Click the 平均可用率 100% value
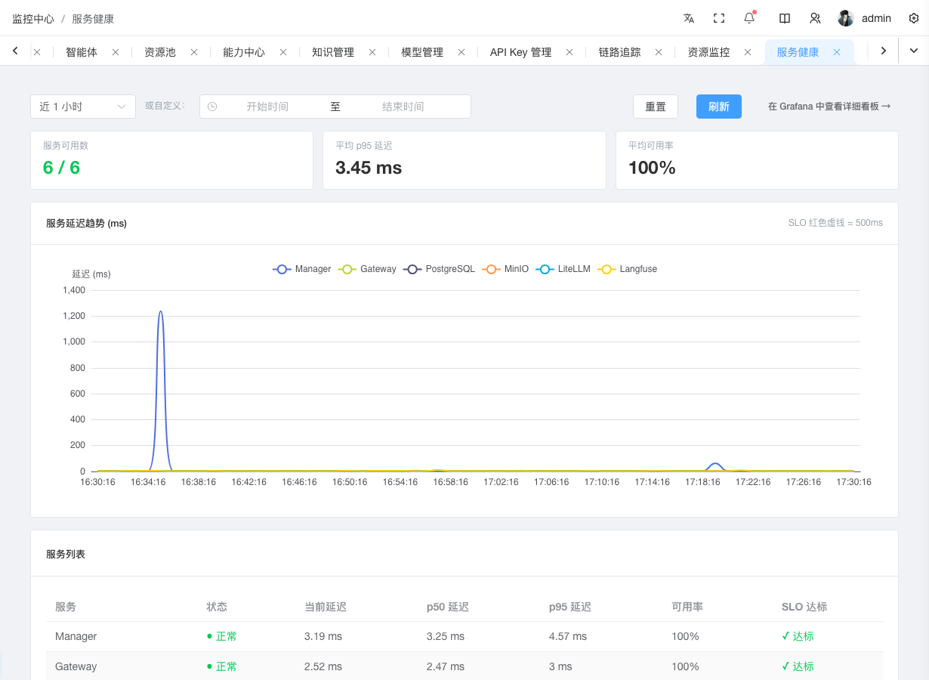Viewport: 929px width, 680px height. point(652,168)
